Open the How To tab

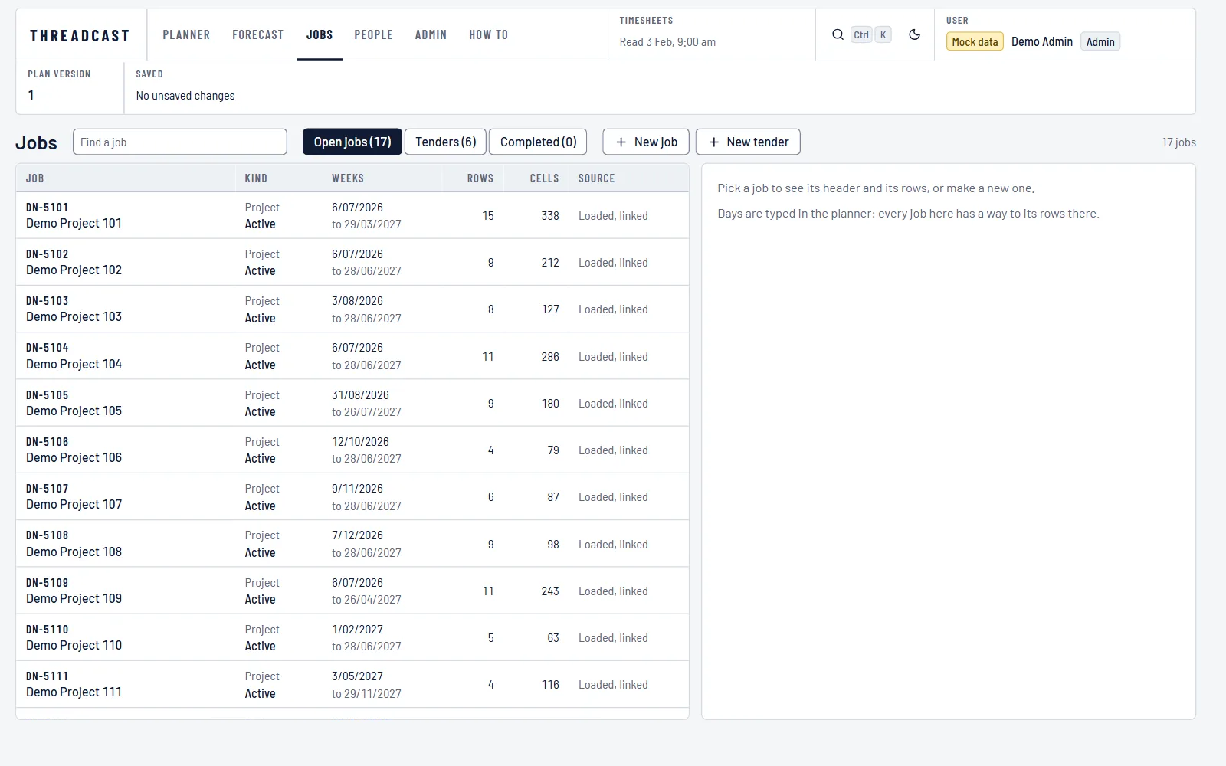488,34
